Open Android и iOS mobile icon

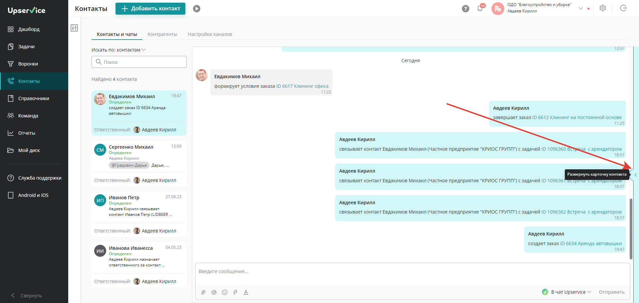click(x=11, y=195)
